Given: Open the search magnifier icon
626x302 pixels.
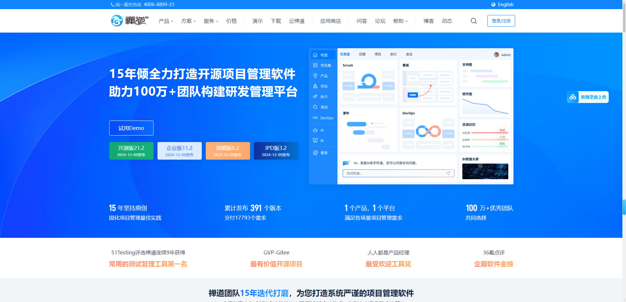Looking at the screenshot, I should tap(474, 21).
